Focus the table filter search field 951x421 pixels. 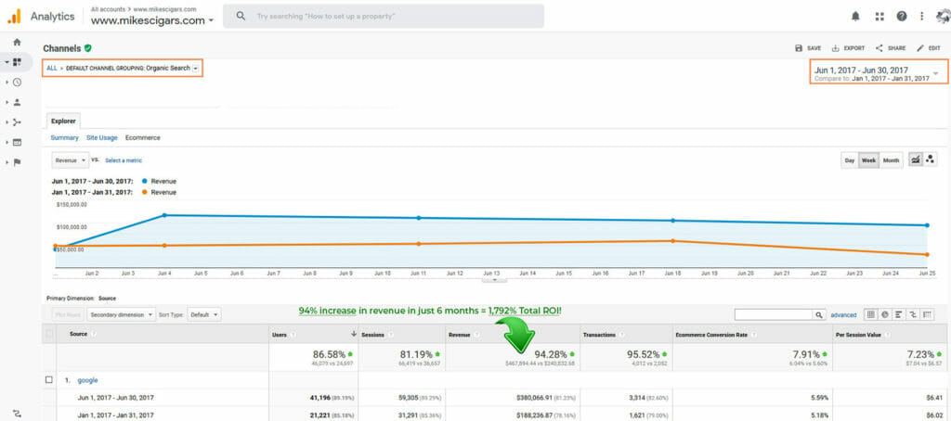click(774, 315)
